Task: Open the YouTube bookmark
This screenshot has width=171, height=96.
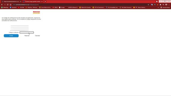Action: pyautogui.click(x=21, y=7)
